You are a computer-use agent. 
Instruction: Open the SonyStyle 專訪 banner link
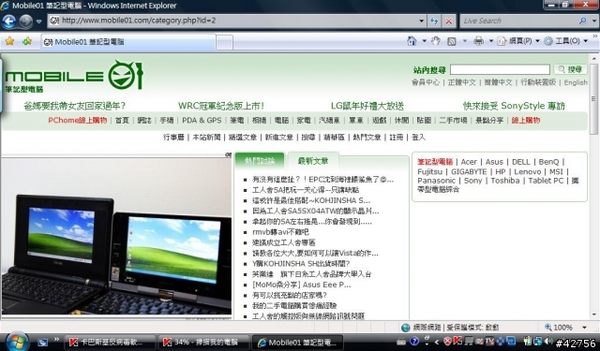click(x=514, y=106)
